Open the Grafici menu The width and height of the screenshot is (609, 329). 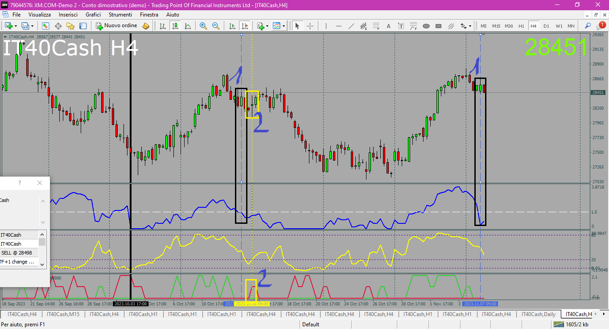[x=93, y=15]
